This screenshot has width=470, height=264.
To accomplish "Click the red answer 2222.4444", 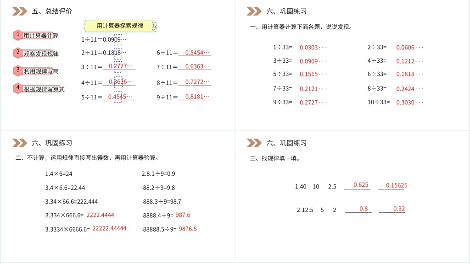I will click(x=100, y=215).
